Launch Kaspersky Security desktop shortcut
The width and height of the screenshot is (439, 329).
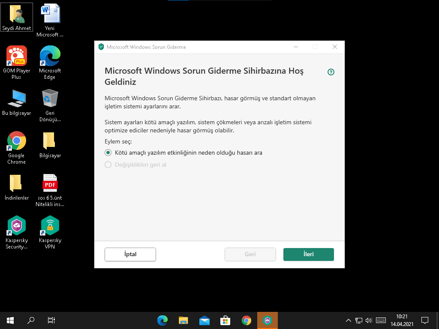pos(17,232)
